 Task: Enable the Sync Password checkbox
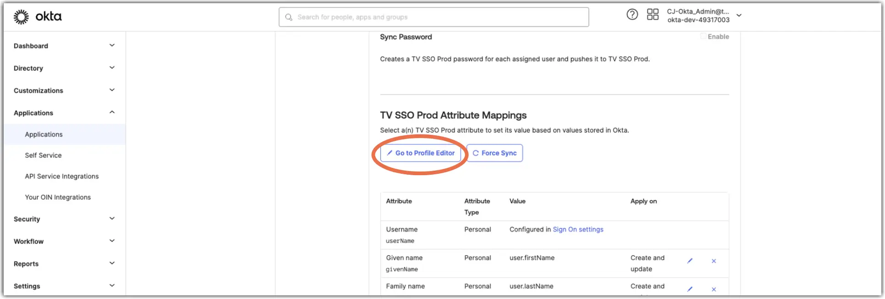coord(703,36)
